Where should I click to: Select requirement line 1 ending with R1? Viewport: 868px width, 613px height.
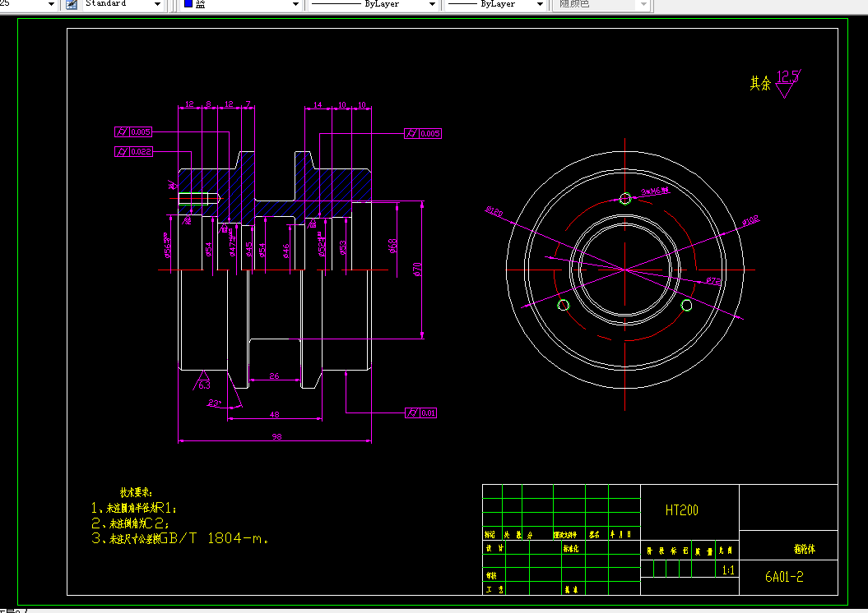(133, 508)
